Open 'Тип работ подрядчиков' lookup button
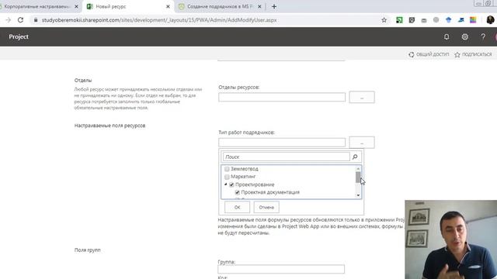The height and width of the screenshot is (279, 497). pos(362,143)
